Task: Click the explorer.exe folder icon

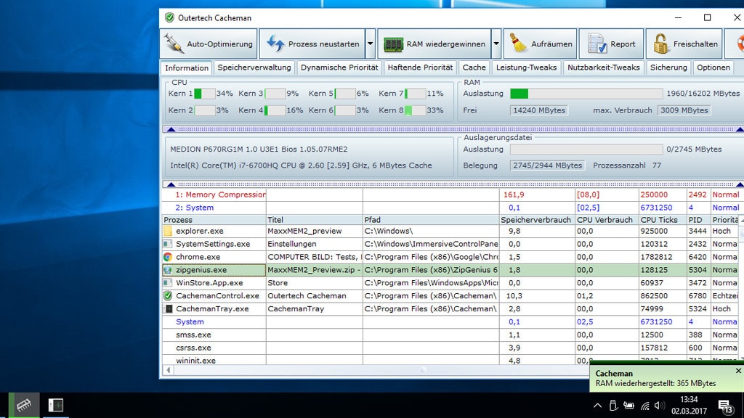Action: tap(168, 231)
